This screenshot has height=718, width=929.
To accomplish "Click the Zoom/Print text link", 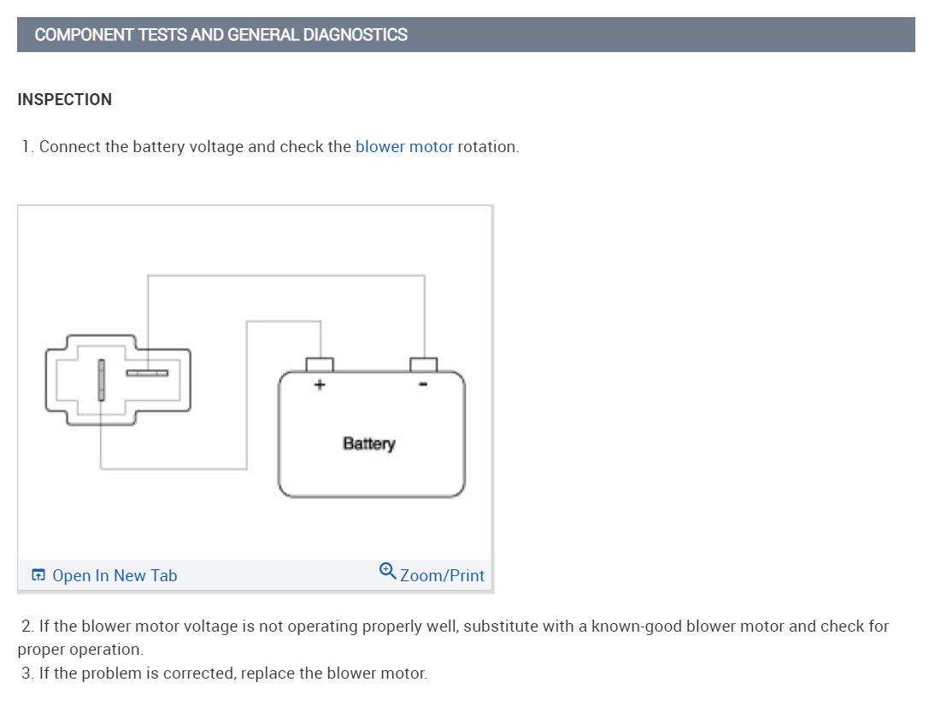I will pos(442,575).
